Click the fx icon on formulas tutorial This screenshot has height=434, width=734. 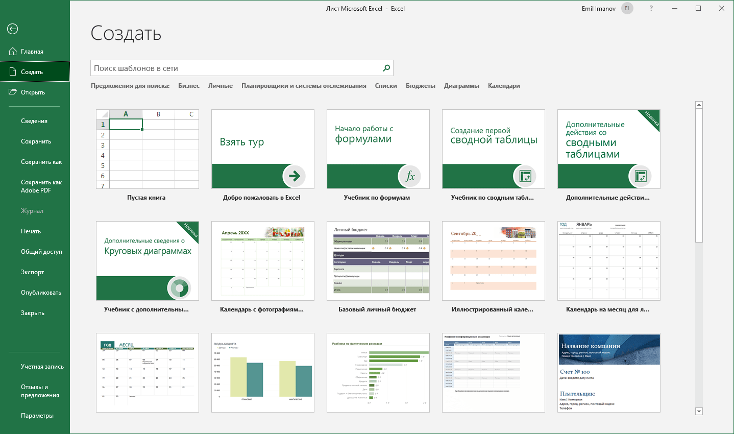(x=409, y=176)
